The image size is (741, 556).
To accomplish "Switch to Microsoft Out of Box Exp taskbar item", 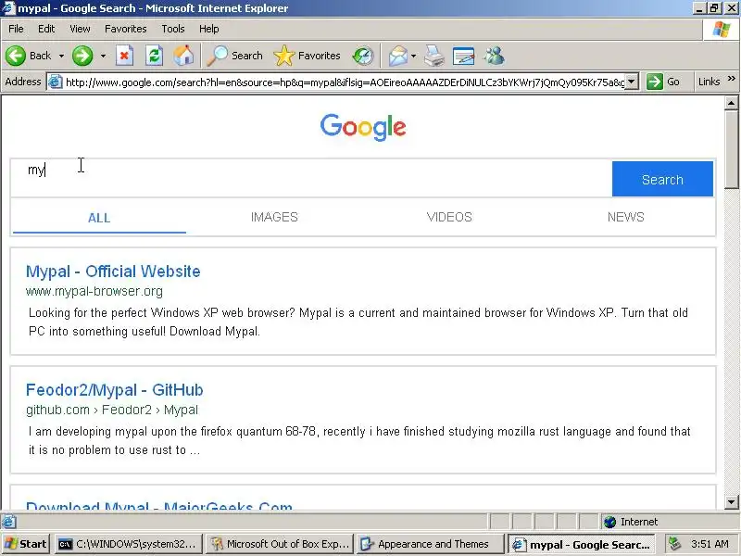I will [280, 544].
